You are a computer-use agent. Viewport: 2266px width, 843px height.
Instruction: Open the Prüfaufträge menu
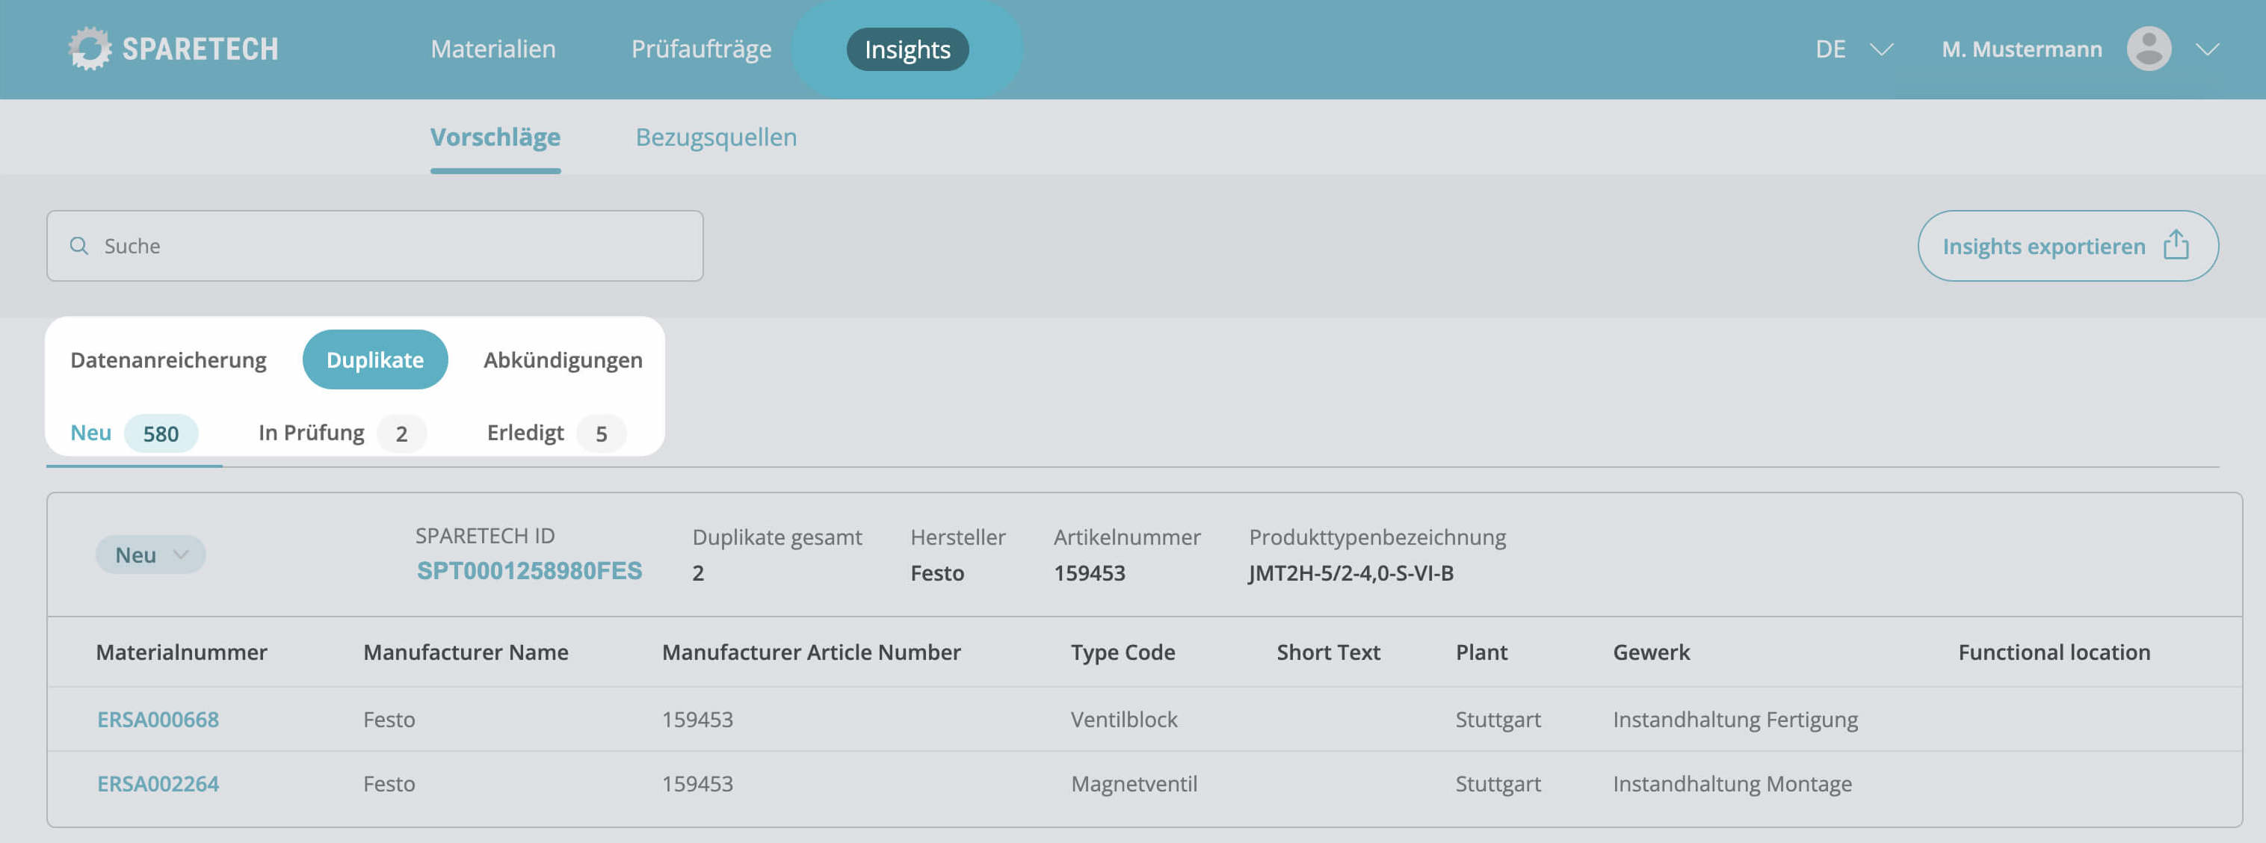click(701, 49)
